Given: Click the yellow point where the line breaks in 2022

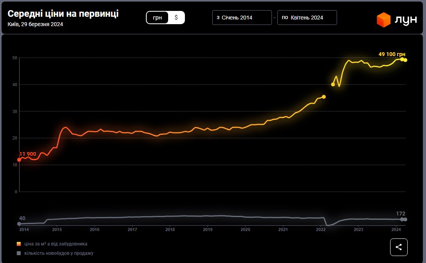Looking at the screenshot, I should click(x=323, y=97).
